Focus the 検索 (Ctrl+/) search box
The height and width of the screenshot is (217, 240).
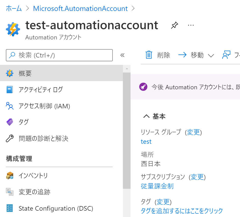click(59, 55)
